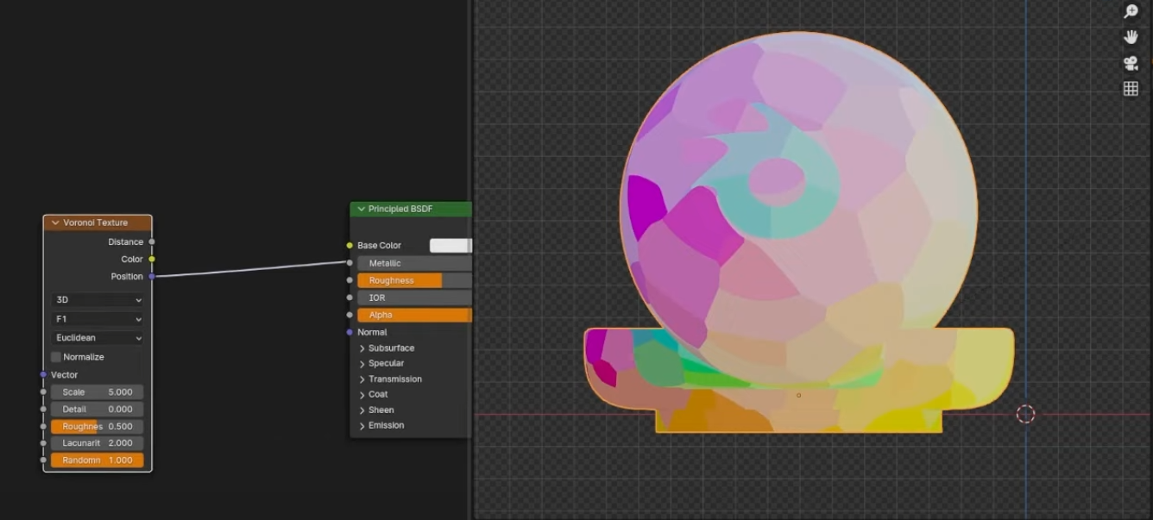The width and height of the screenshot is (1153, 520).
Task: Open the Voronoi dimensions dropdown showing 3D
Action: click(x=97, y=299)
